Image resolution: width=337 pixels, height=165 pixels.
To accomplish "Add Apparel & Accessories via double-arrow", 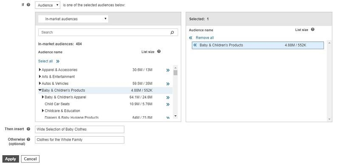I will click(x=168, y=70).
